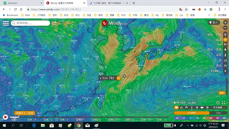Show paragliding spots POI icon
The image size is (229, 129).
tap(207, 108)
